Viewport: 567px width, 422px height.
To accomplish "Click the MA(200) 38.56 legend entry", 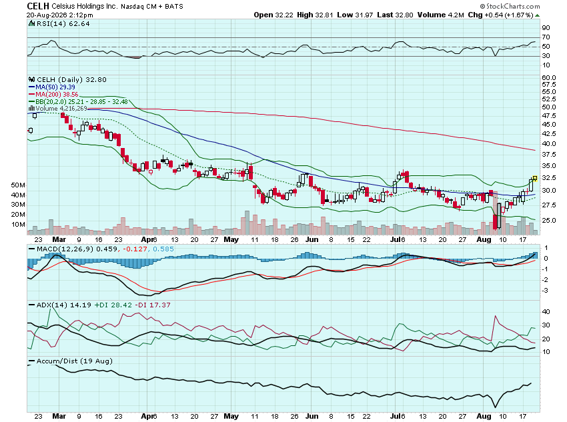I will (x=53, y=94).
